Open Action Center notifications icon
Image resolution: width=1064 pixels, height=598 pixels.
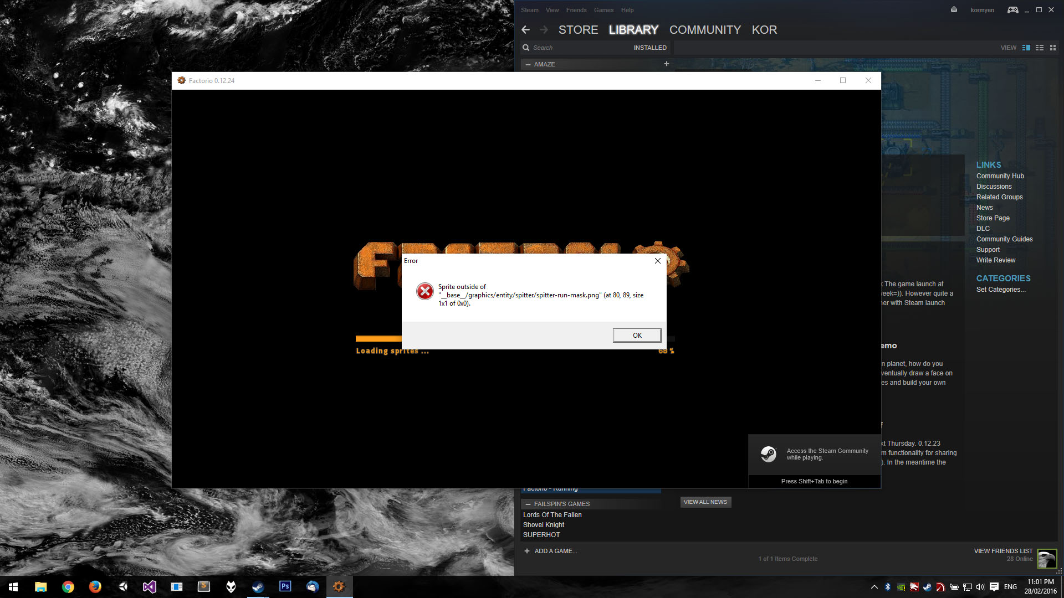(x=994, y=587)
